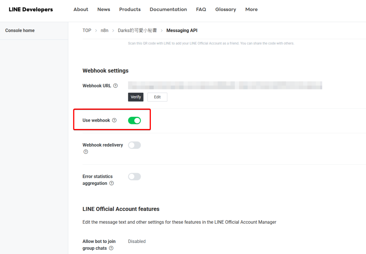
Task: Open the Documentation navigation item
Action: coord(168,10)
